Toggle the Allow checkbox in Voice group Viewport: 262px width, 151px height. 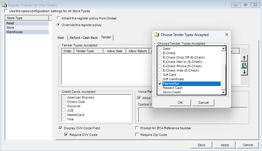tap(139, 98)
